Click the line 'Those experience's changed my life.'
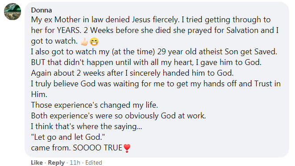This screenshot has height=166, width=295. pyautogui.click(x=95, y=105)
